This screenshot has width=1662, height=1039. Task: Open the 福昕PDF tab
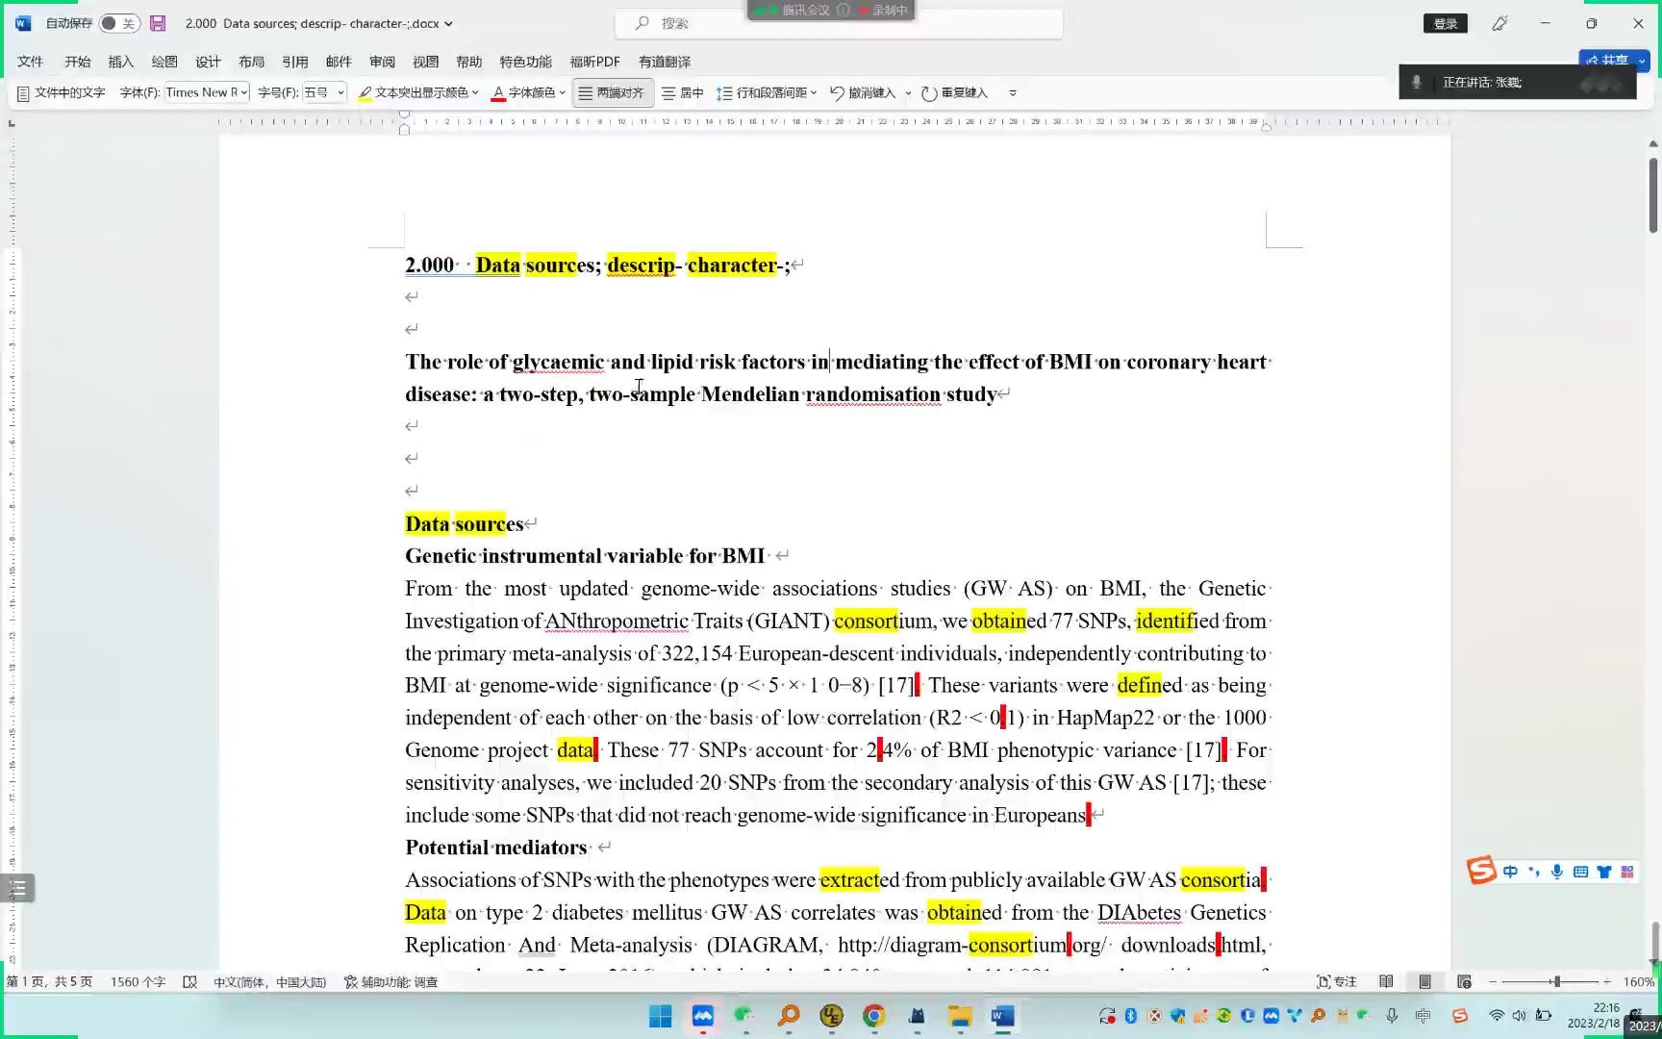[x=594, y=62]
